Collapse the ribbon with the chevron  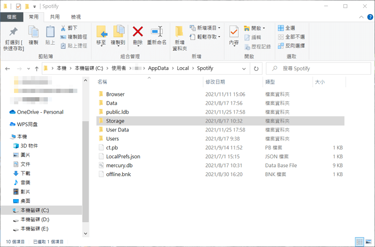tap(361, 17)
